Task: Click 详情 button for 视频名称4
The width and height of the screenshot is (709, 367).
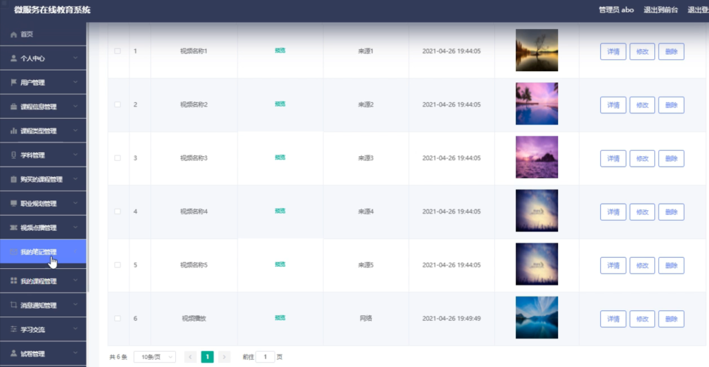Action: pos(613,212)
